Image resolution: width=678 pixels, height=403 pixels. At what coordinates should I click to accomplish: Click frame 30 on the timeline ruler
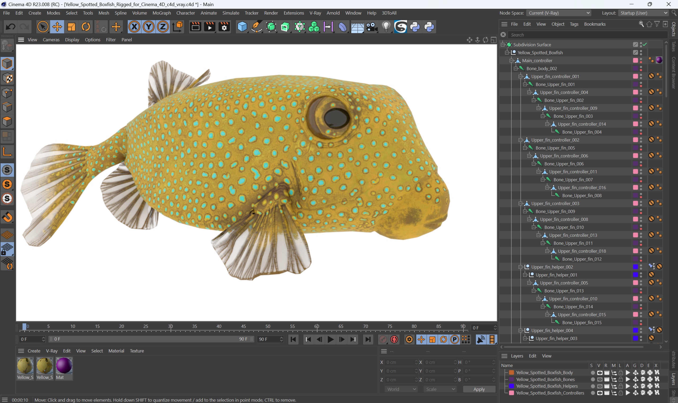coord(170,327)
